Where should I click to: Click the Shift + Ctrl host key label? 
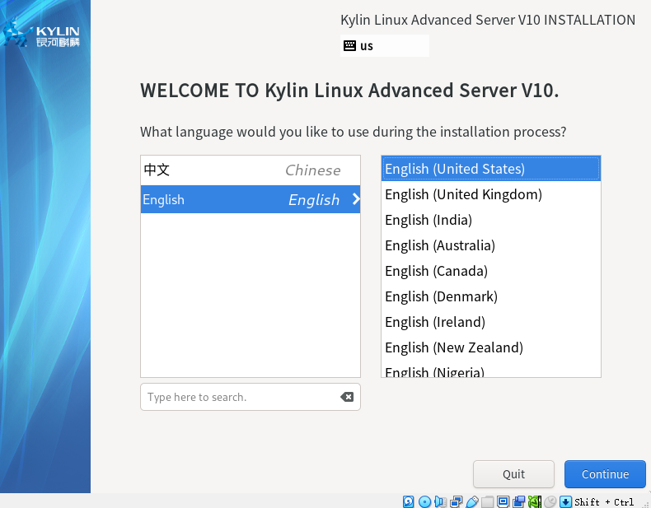604,502
